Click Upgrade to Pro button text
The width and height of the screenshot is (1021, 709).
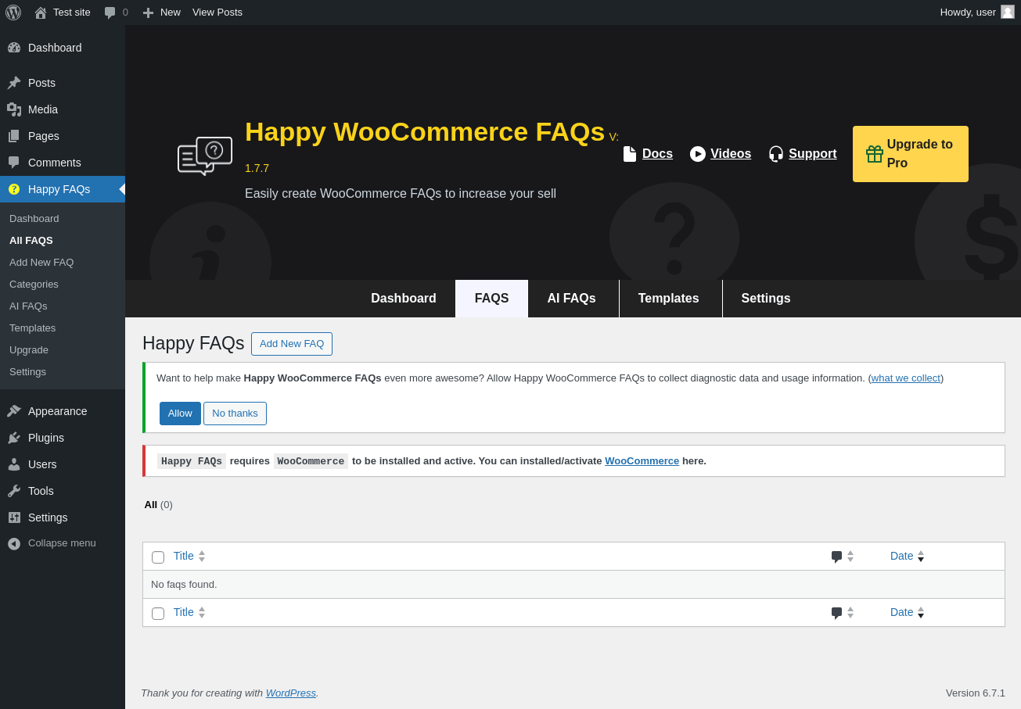tap(920, 154)
